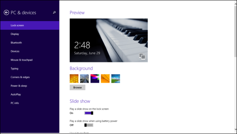237x134 pixels.
Task: Click the Preview heading
Action: pos(77,13)
